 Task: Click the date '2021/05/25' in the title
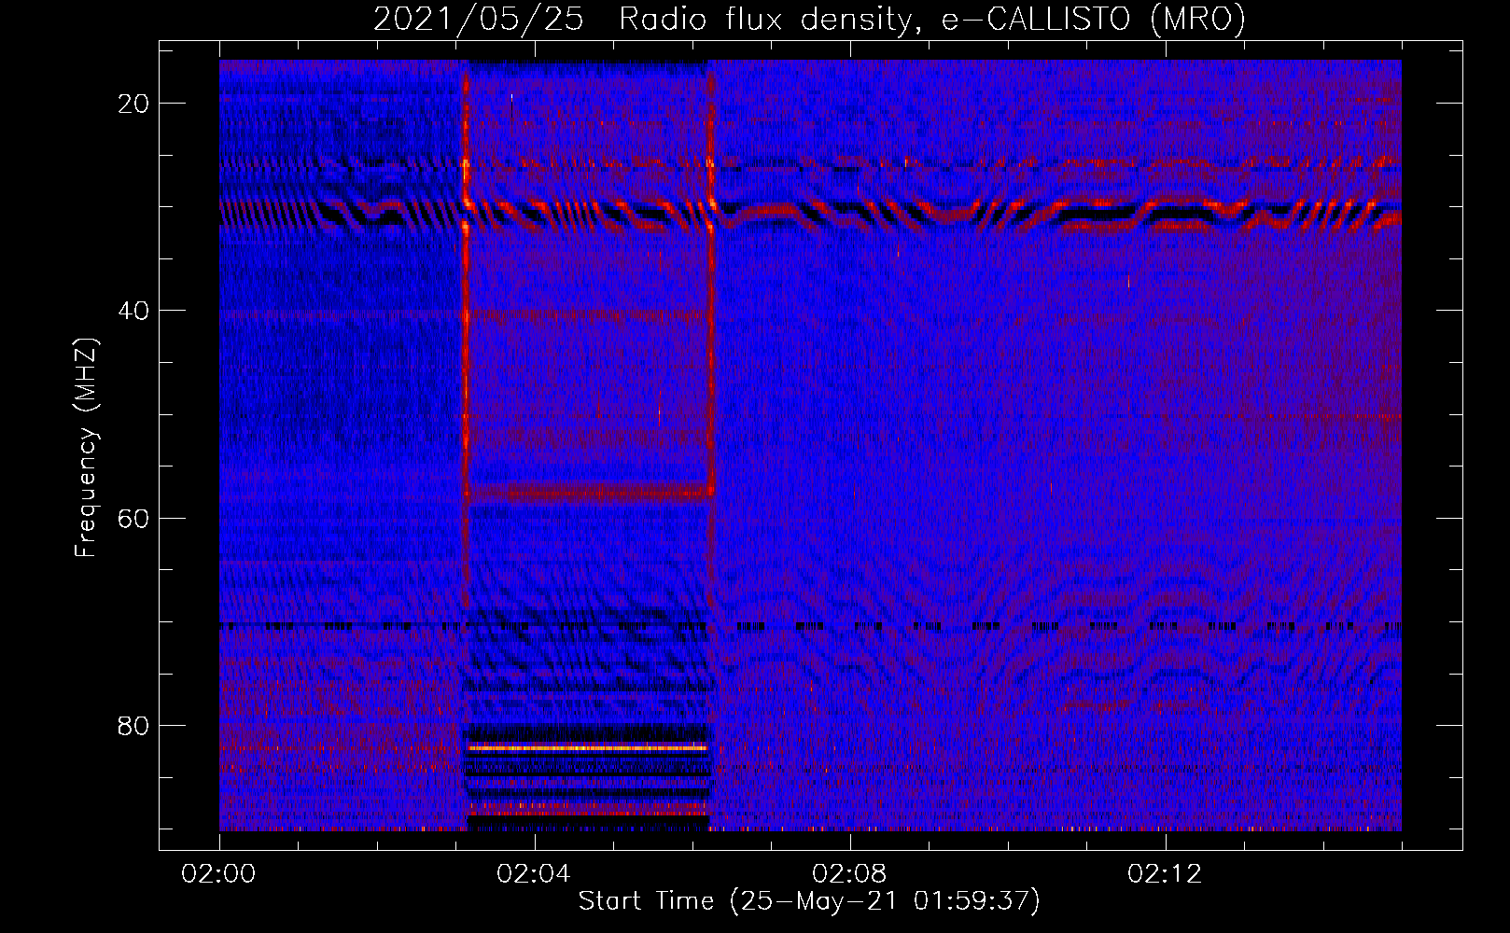(479, 19)
